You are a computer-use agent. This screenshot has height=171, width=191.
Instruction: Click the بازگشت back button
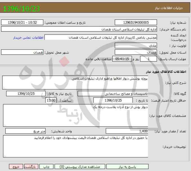tap(31, 166)
